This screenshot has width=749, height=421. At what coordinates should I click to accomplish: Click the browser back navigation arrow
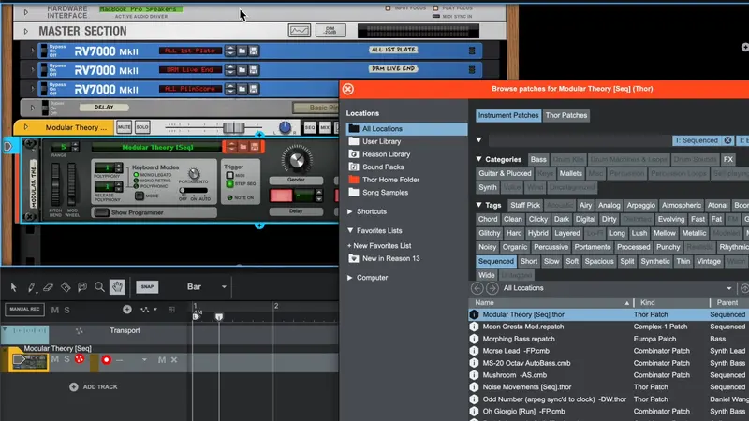pyautogui.click(x=477, y=288)
